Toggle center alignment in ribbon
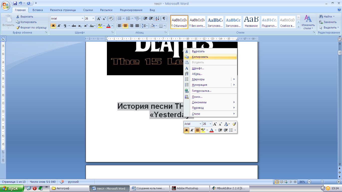 (x=125, y=26)
